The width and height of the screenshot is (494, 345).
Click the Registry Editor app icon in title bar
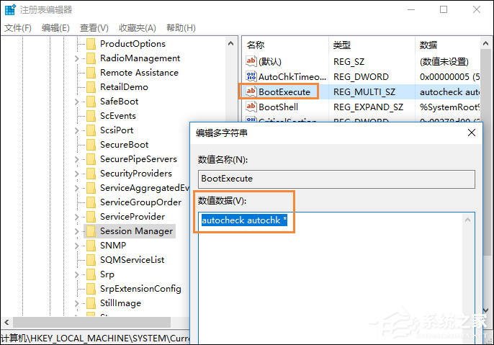[10, 10]
